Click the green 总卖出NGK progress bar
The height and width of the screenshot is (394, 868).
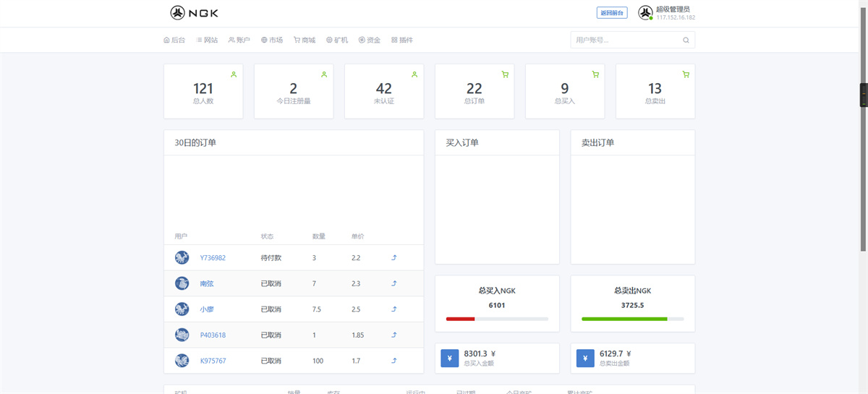click(x=624, y=319)
